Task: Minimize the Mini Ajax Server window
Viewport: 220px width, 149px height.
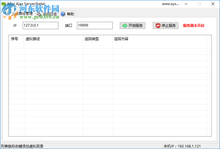Action: 186,4
